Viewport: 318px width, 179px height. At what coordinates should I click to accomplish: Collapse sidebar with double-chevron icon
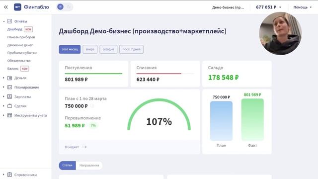point(6,7)
